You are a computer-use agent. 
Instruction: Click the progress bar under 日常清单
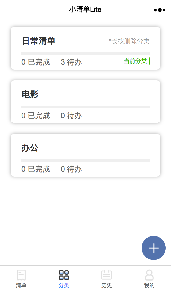85,53
